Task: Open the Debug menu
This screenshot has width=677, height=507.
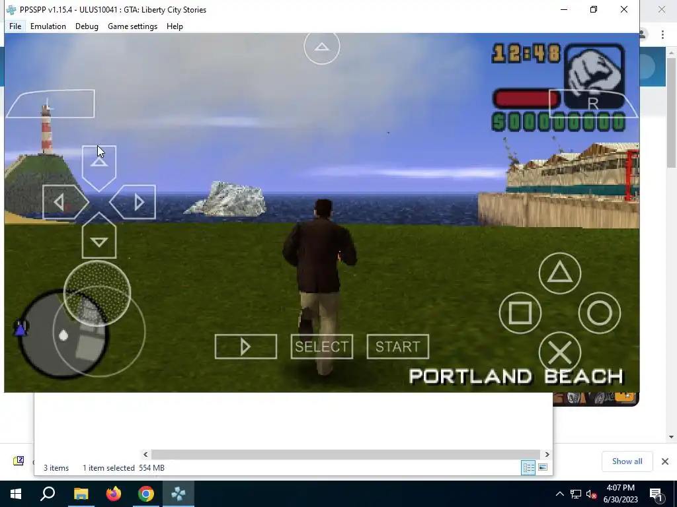Action: click(x=87, y=26)
